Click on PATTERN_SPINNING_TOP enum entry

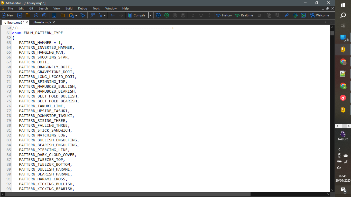pyautogui.click(x=43, y=82)
